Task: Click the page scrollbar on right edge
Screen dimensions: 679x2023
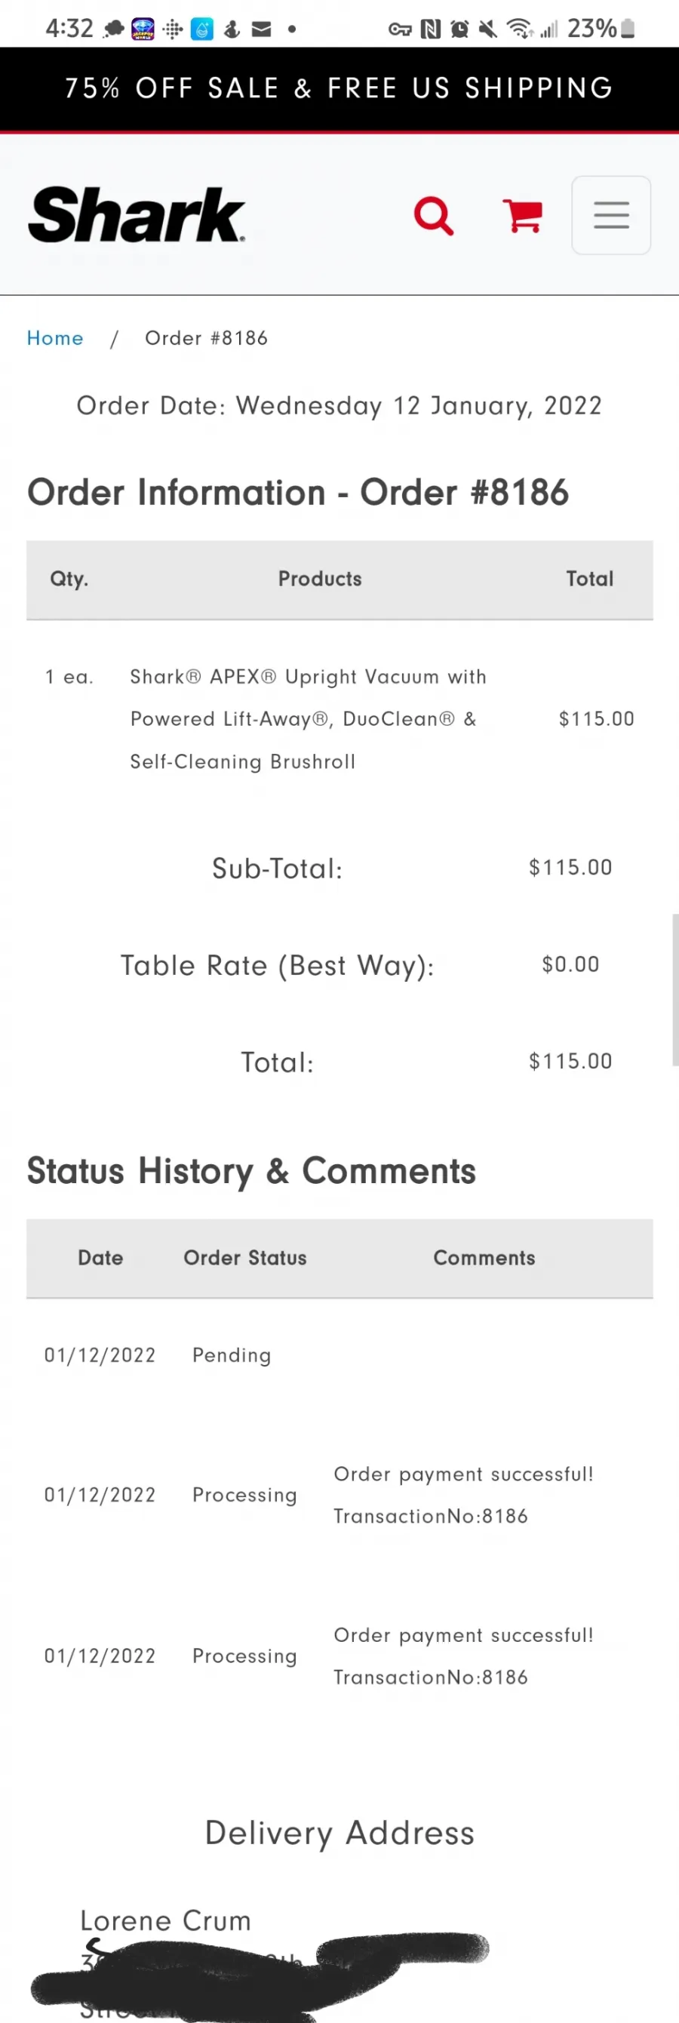Action: (675, 989)
